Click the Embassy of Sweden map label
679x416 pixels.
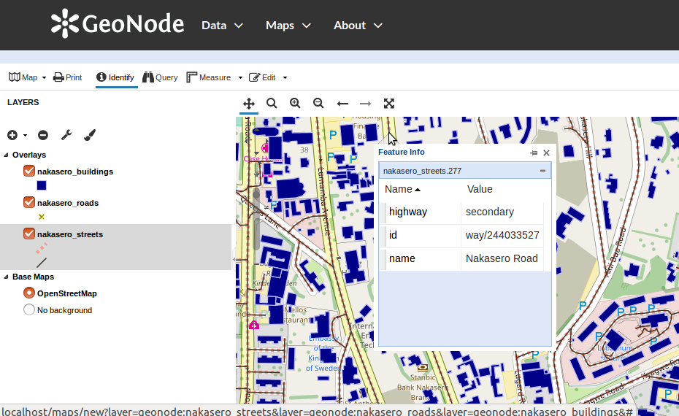click(323, 353)
